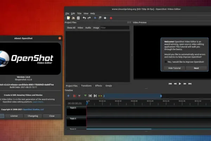
Task: Click the project files Filter text field
Action: [x=115, y=27]
